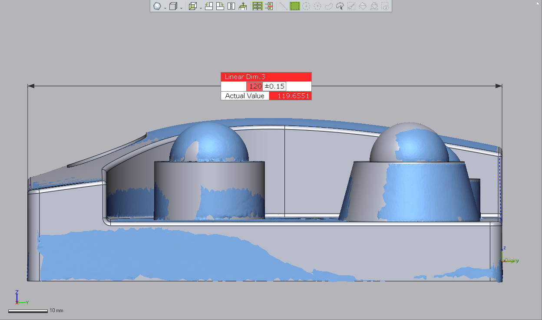Click the second split-view layout icon

220,6
